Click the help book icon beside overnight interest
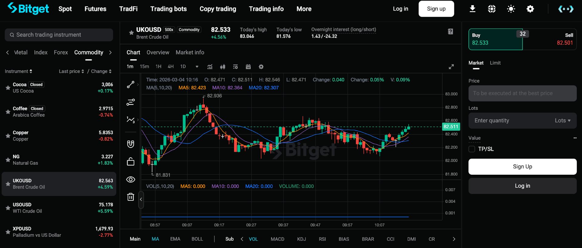 (x=450, y=31)
